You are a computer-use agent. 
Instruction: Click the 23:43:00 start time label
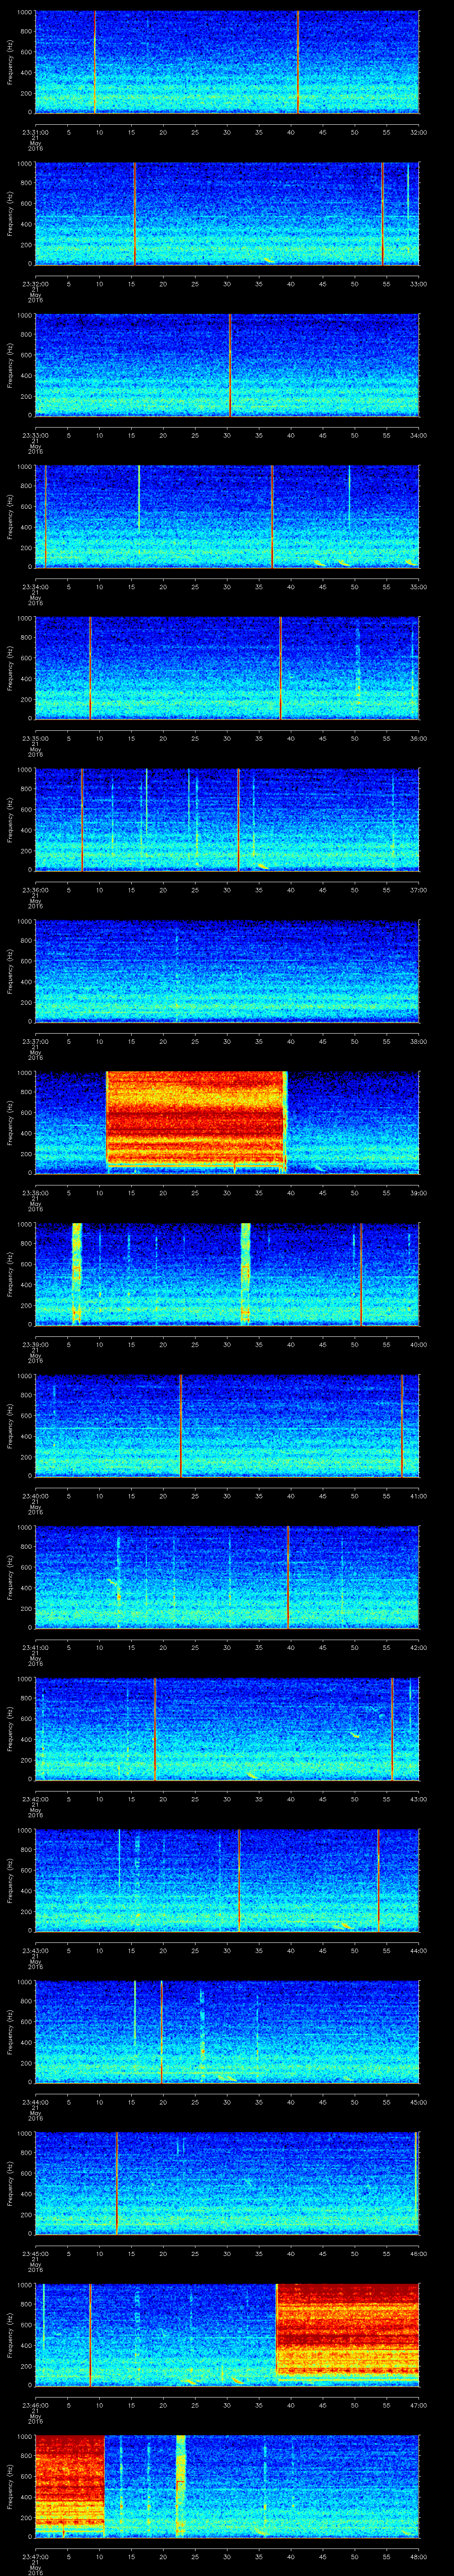[x=35, y=1951]
